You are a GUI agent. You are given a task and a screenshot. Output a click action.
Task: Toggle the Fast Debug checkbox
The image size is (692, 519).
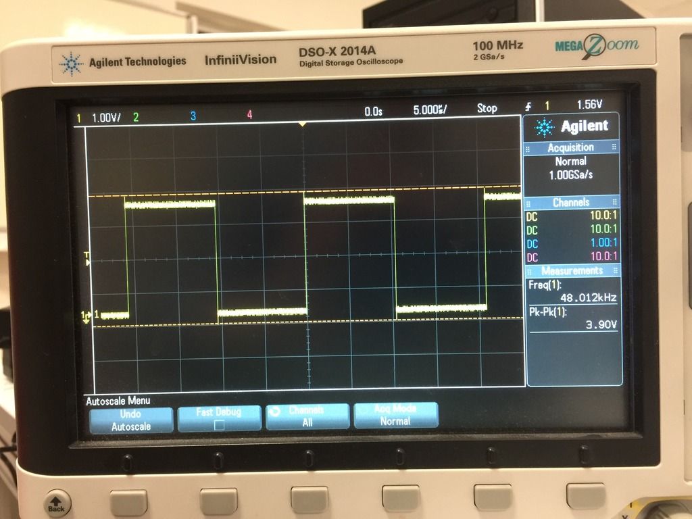click(x=218, y=426)
